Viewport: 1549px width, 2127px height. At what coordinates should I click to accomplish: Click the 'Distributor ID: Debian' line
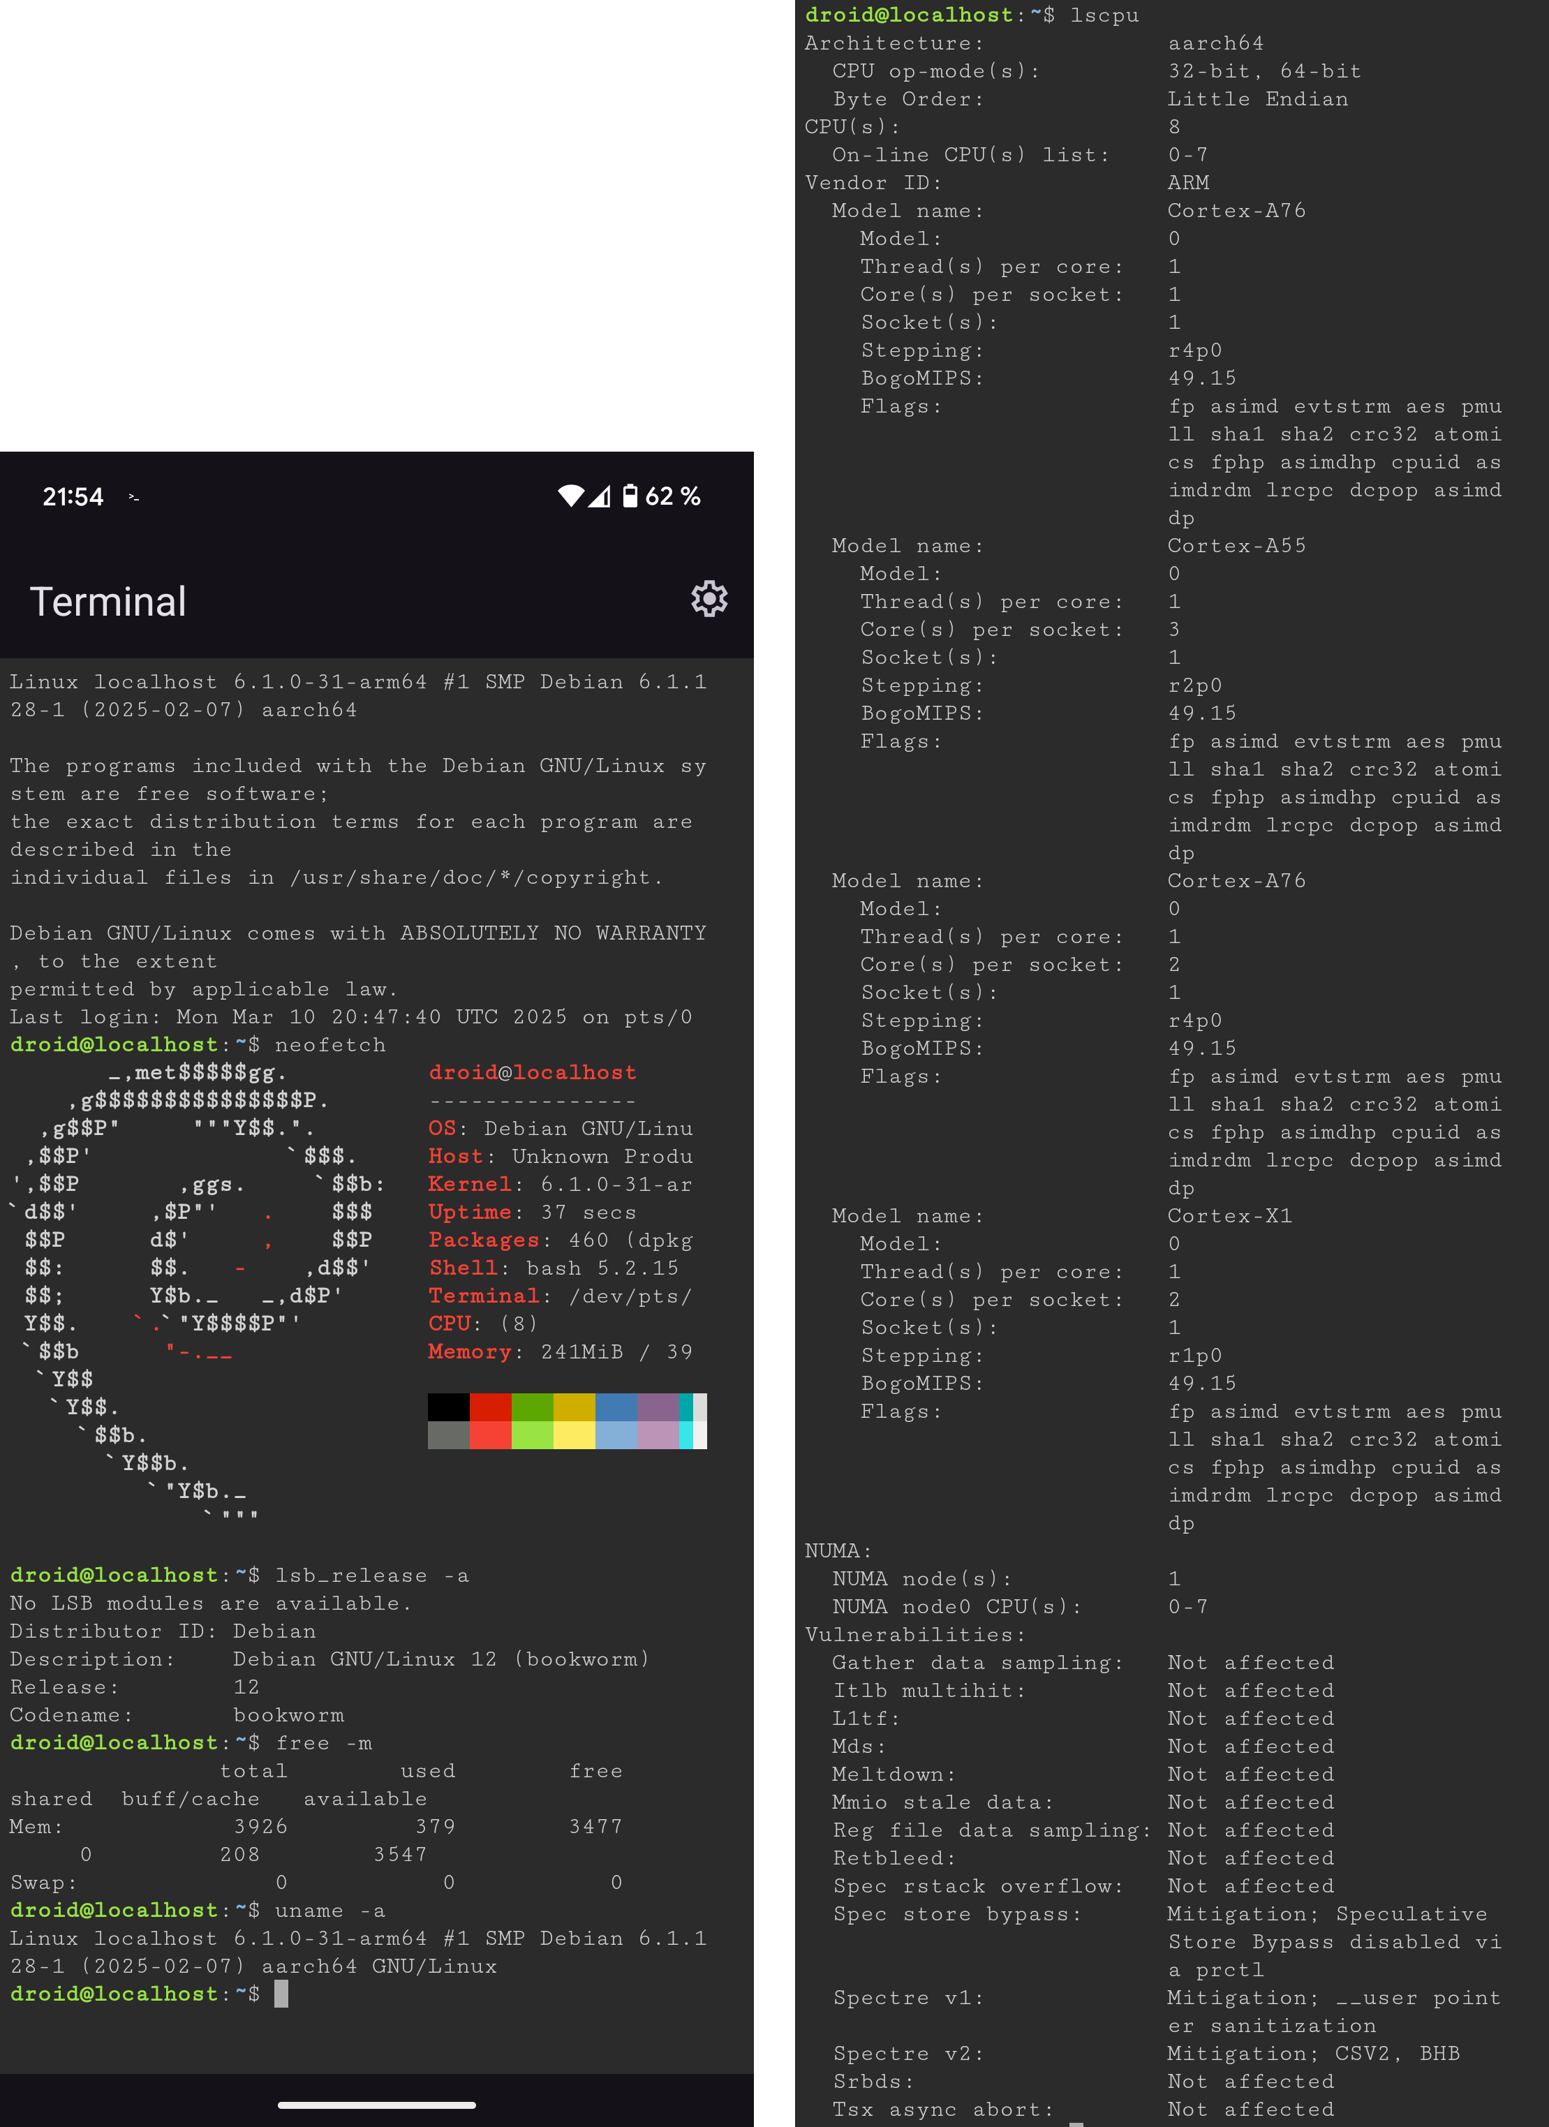pos(163,1631)
